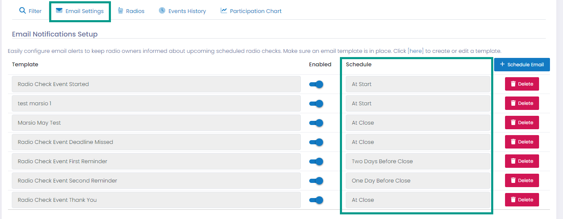Disable the Radio Check Event Started toggle

click(x=316, y=84)
